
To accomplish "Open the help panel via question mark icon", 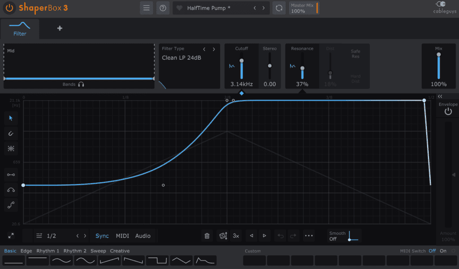I will tap(162, 8).
